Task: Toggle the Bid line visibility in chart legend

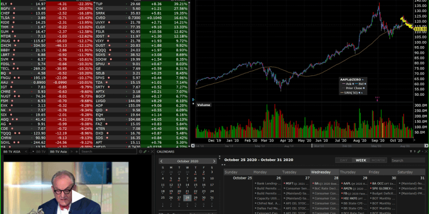Action: click(366, 84)
